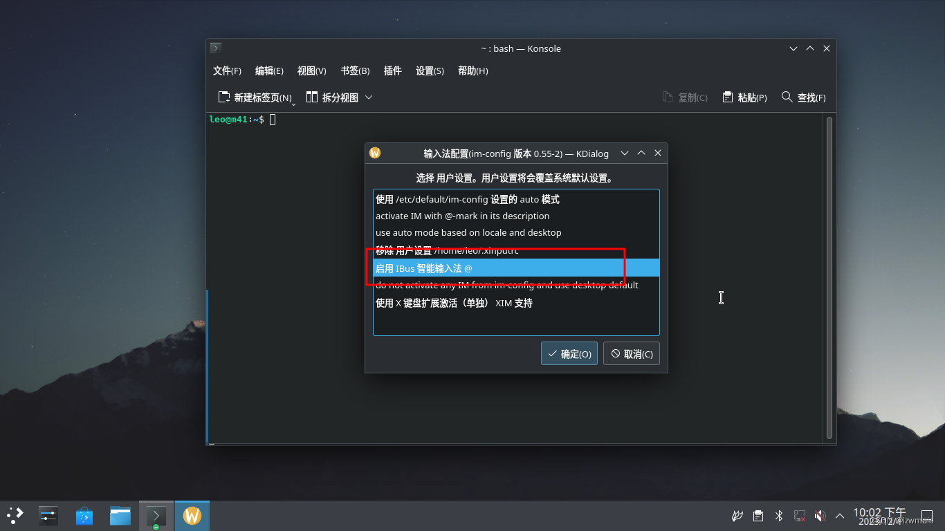Select 'do not activate any IM' entry
The width and height of the screenshot is (945, 531).
[x=516, y=285]
